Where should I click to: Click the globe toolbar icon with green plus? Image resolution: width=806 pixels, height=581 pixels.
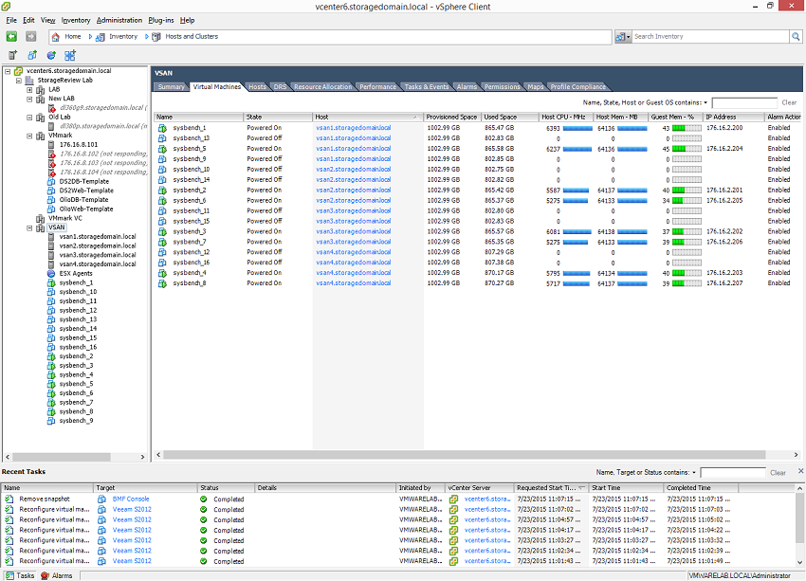click(51, 55)
